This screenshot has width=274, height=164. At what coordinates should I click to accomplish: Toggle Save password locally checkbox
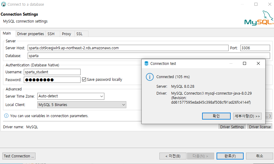coord(84,80)
